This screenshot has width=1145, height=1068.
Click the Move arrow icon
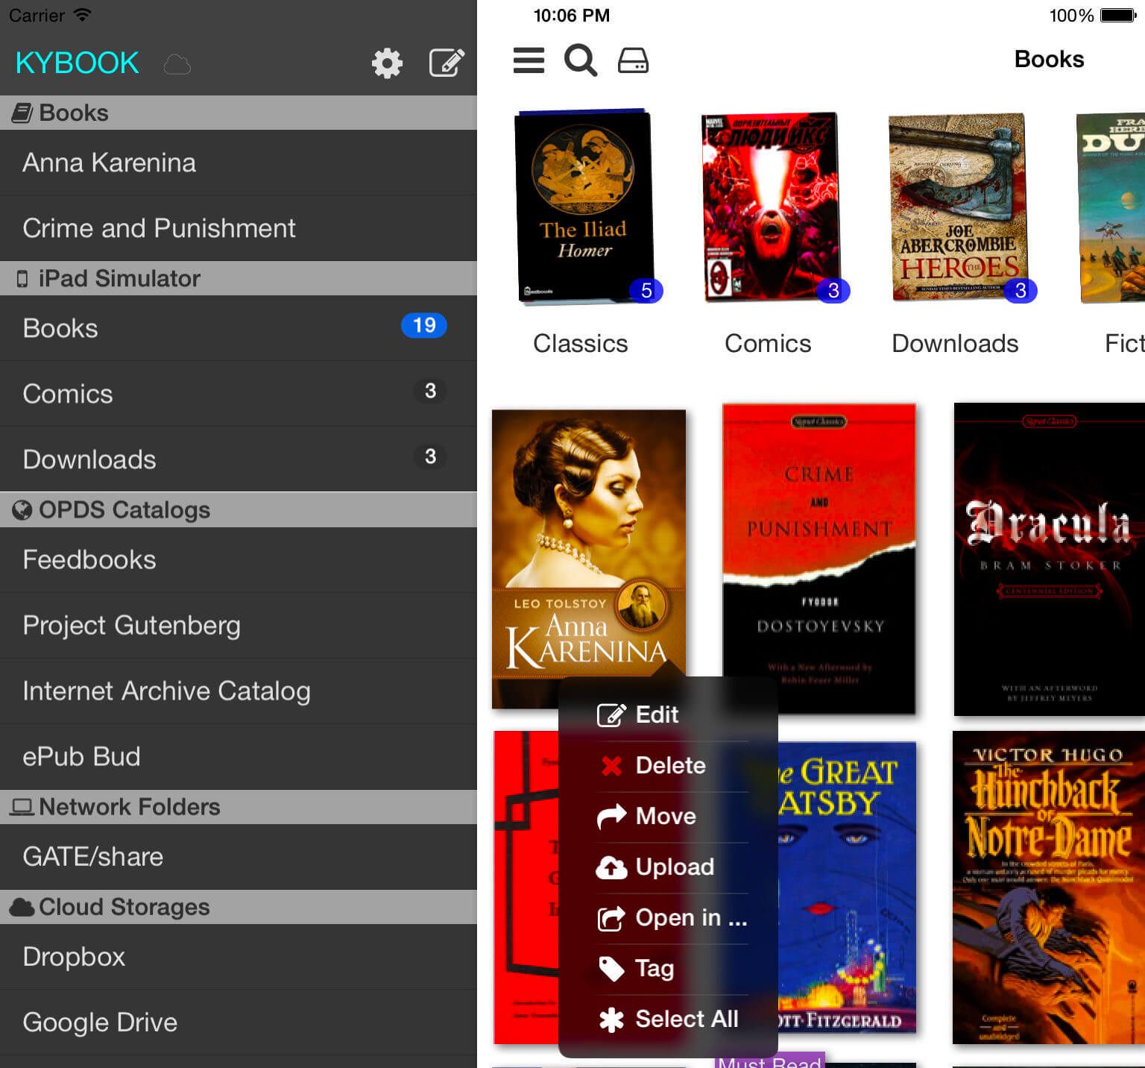tap(611, 816)
